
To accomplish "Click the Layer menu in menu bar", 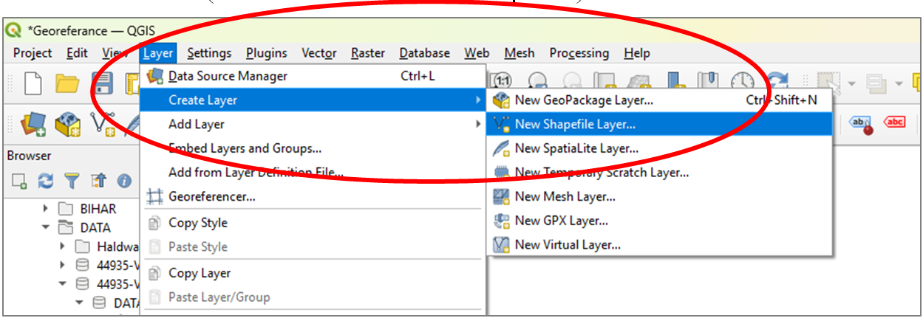I will (x=158, y=53).
